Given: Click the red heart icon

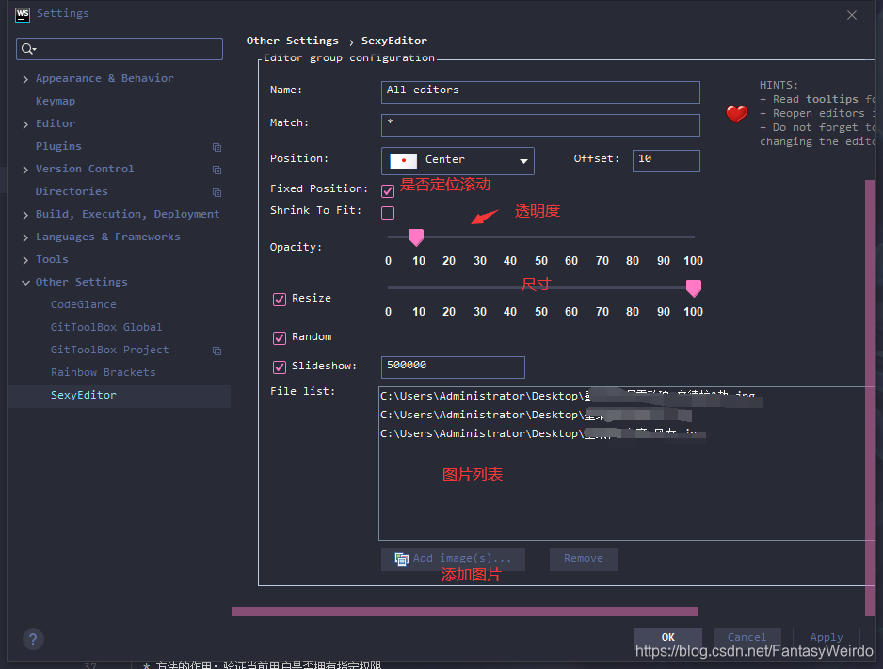Looking at the screenshot, I should pyautogui.click(x=736, y=114).
